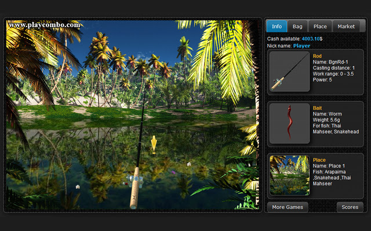Switch to the Info tab
The width and height of the screenshot is (371, 231).
pyautogui.click(x=277, y=27)
